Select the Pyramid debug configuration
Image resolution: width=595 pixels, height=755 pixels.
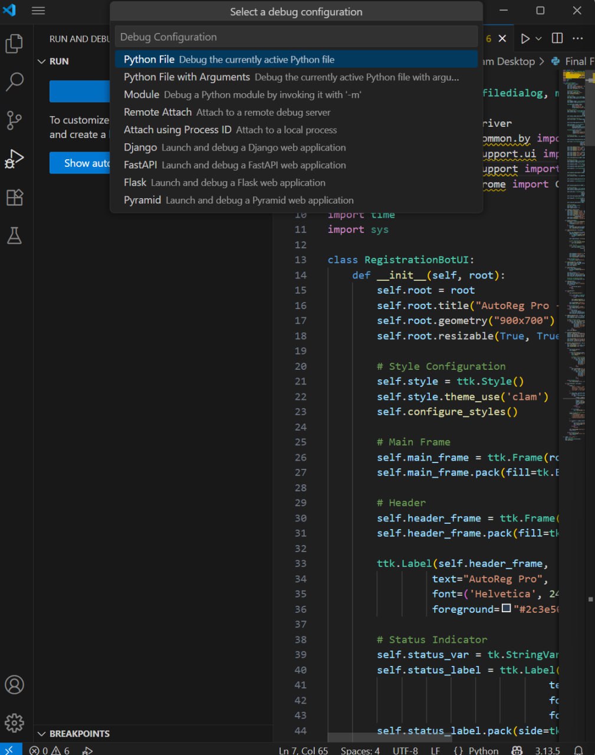(x=296, y=201)
